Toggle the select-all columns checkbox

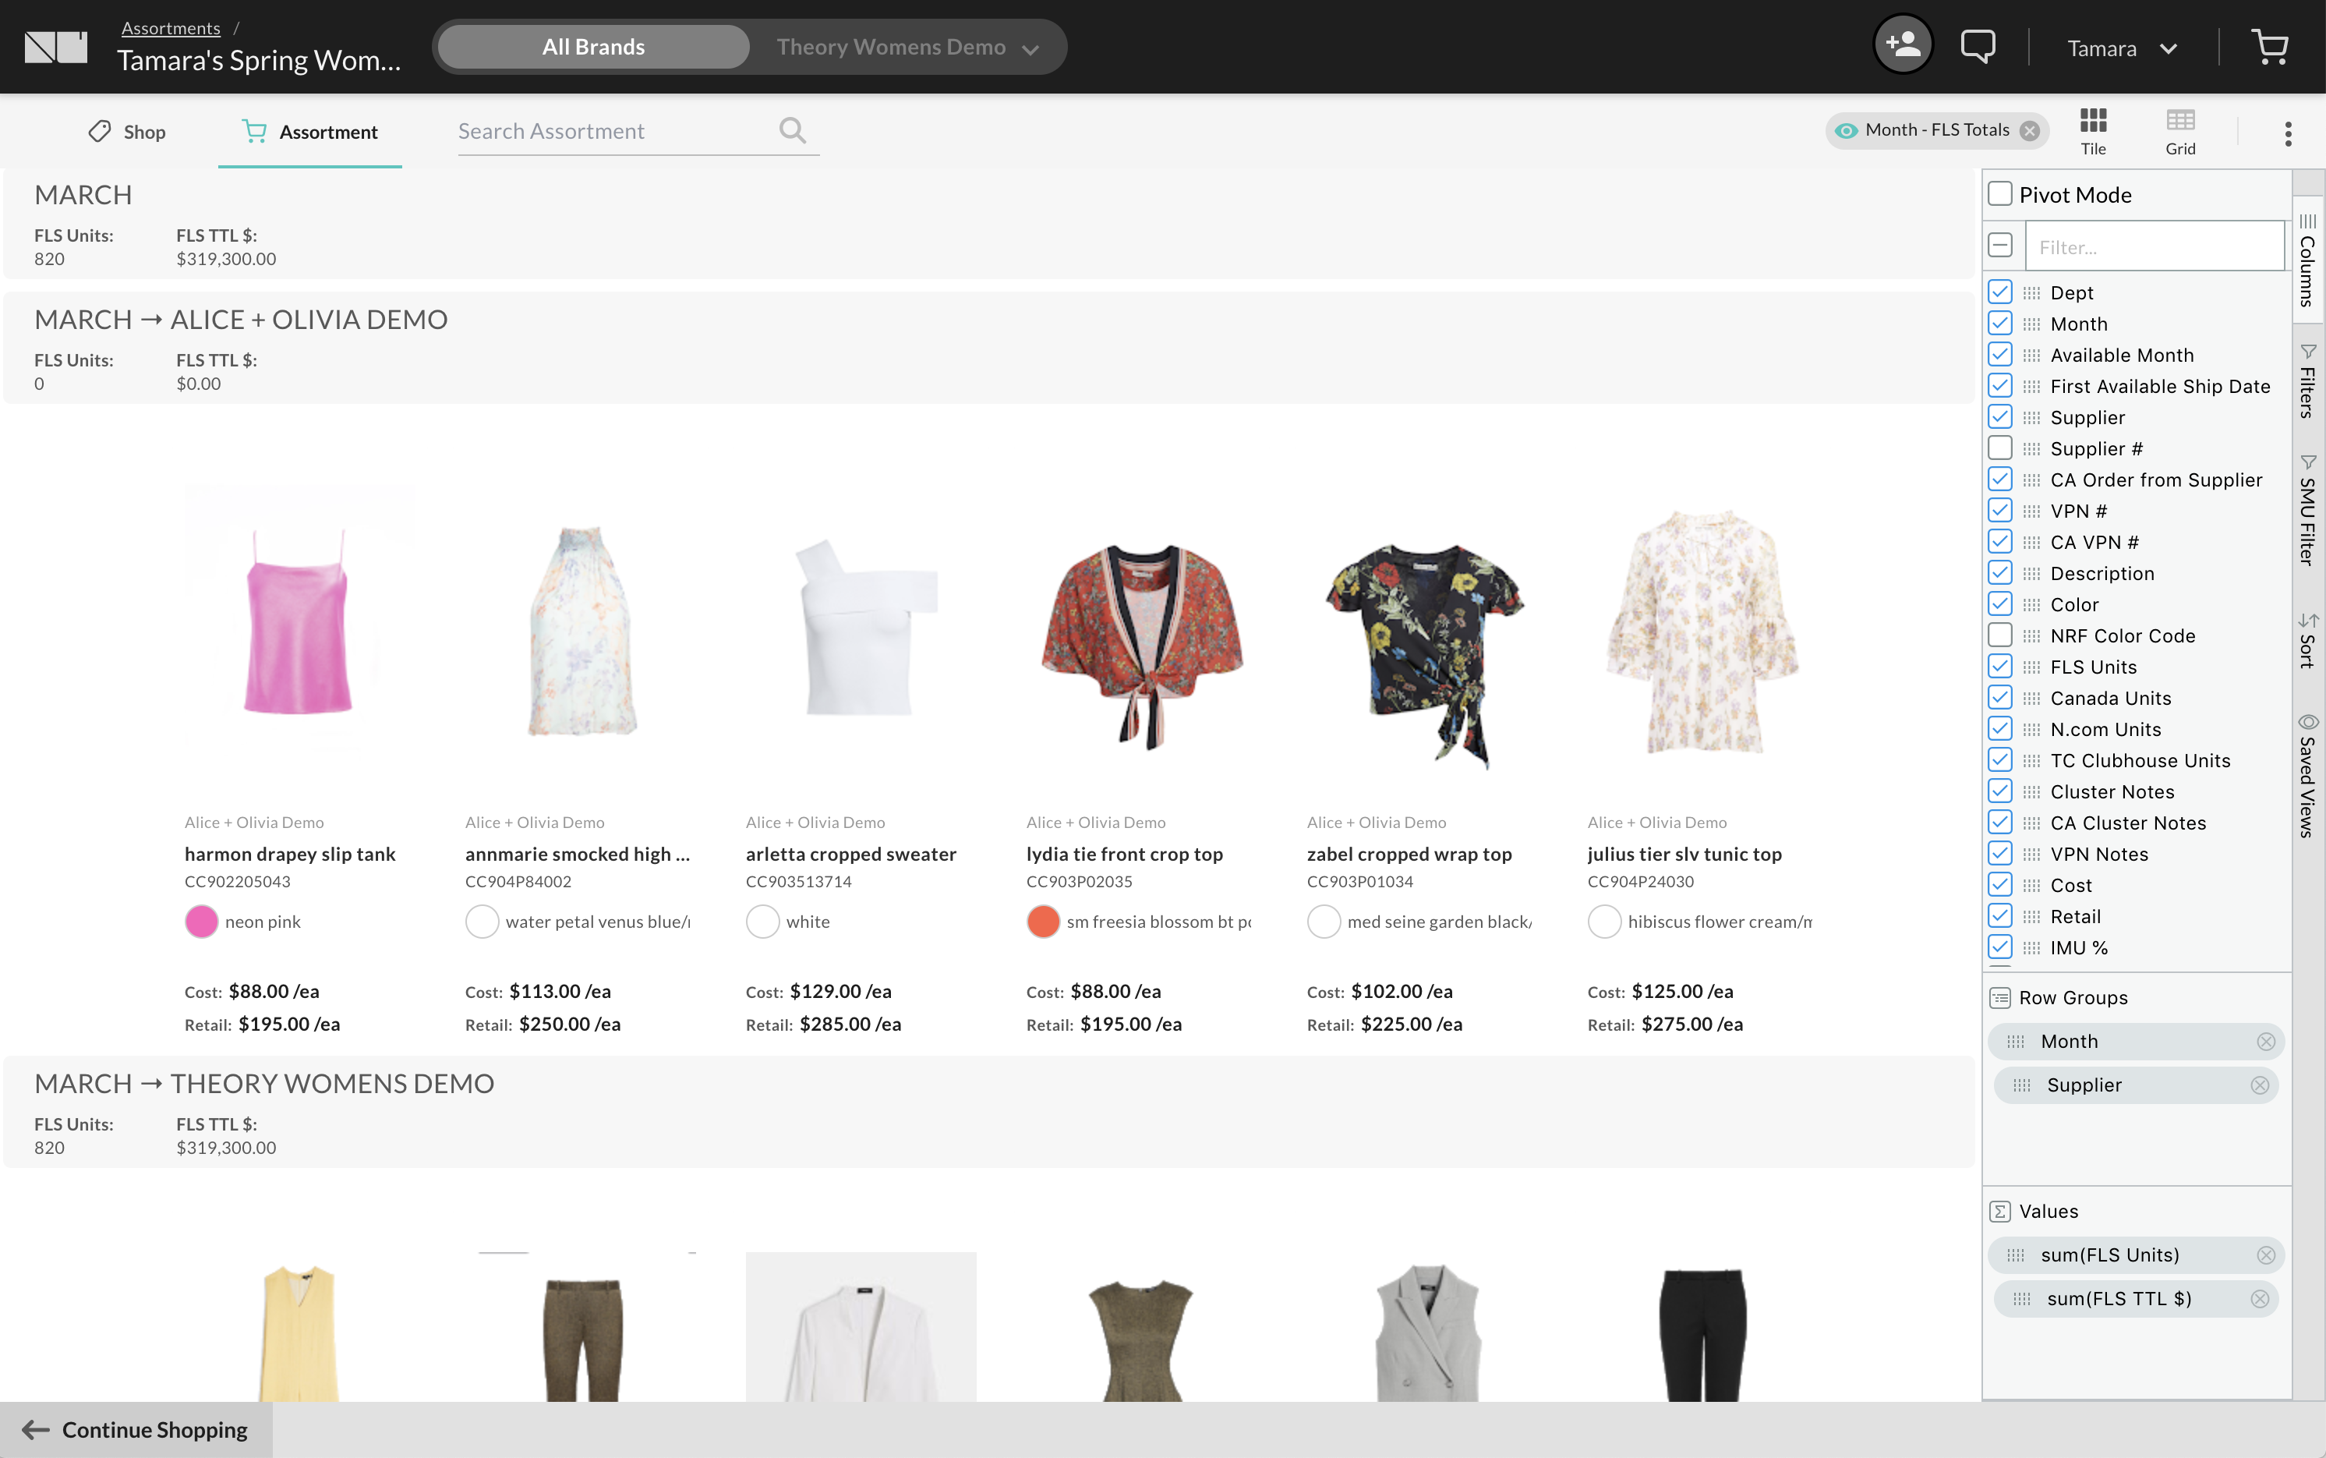(2000, 245)
